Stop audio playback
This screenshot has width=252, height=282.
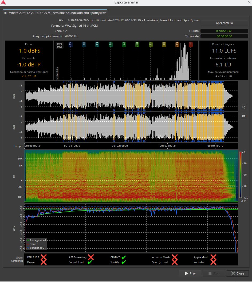pyautogui.click(x=214, y=273)
